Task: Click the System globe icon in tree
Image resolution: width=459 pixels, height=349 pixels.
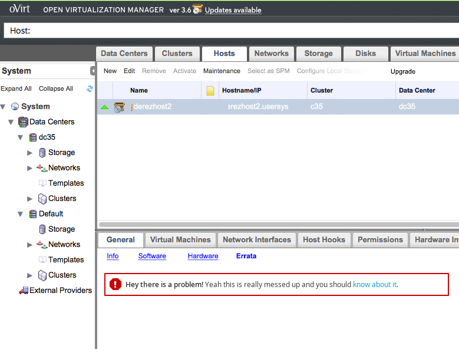Action: 15,107
